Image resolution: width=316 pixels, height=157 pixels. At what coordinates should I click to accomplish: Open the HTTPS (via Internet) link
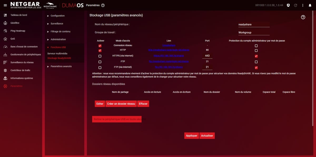[x=169, y=56]
